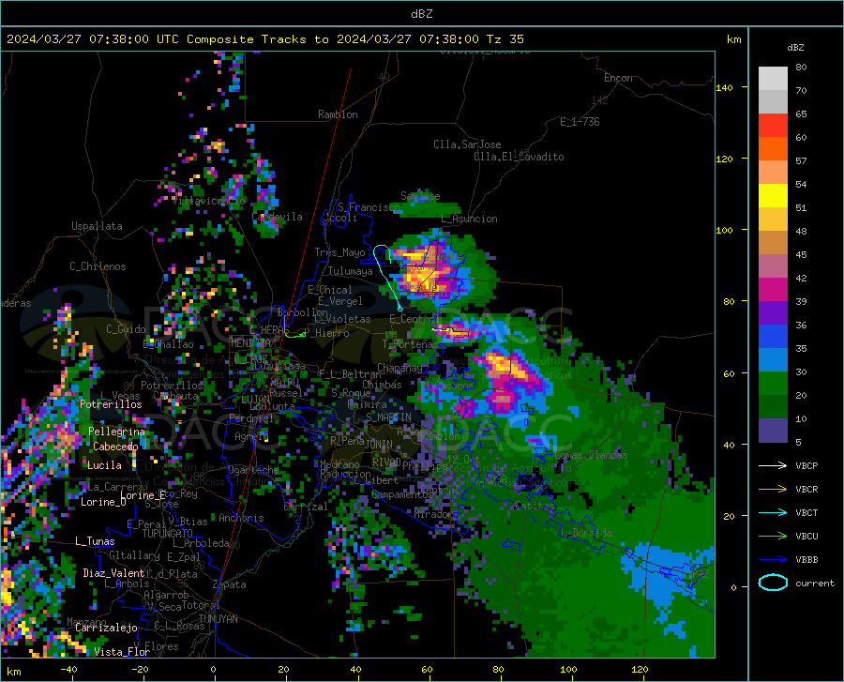Image resolution: width=844 pixels, height=682 pixels.
Task: Select the magenta 39-42 dBZ legend swatch
Action: [773, 290]
